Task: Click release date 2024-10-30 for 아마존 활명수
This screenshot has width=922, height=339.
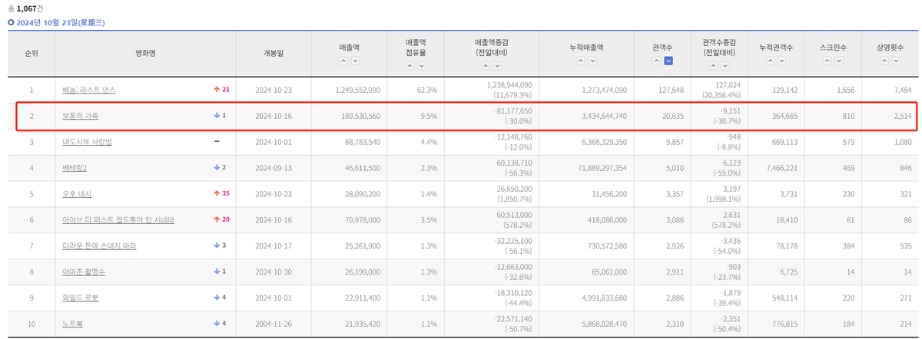Action: pos(274,272)
